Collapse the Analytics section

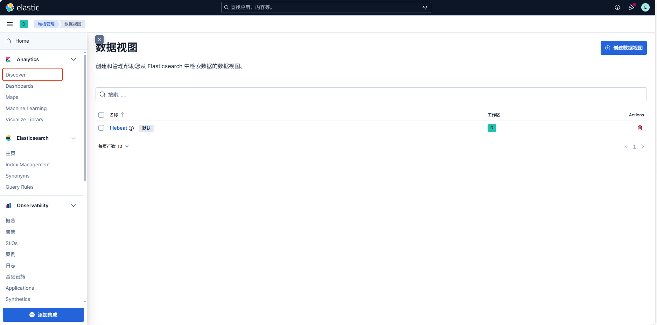74,59
